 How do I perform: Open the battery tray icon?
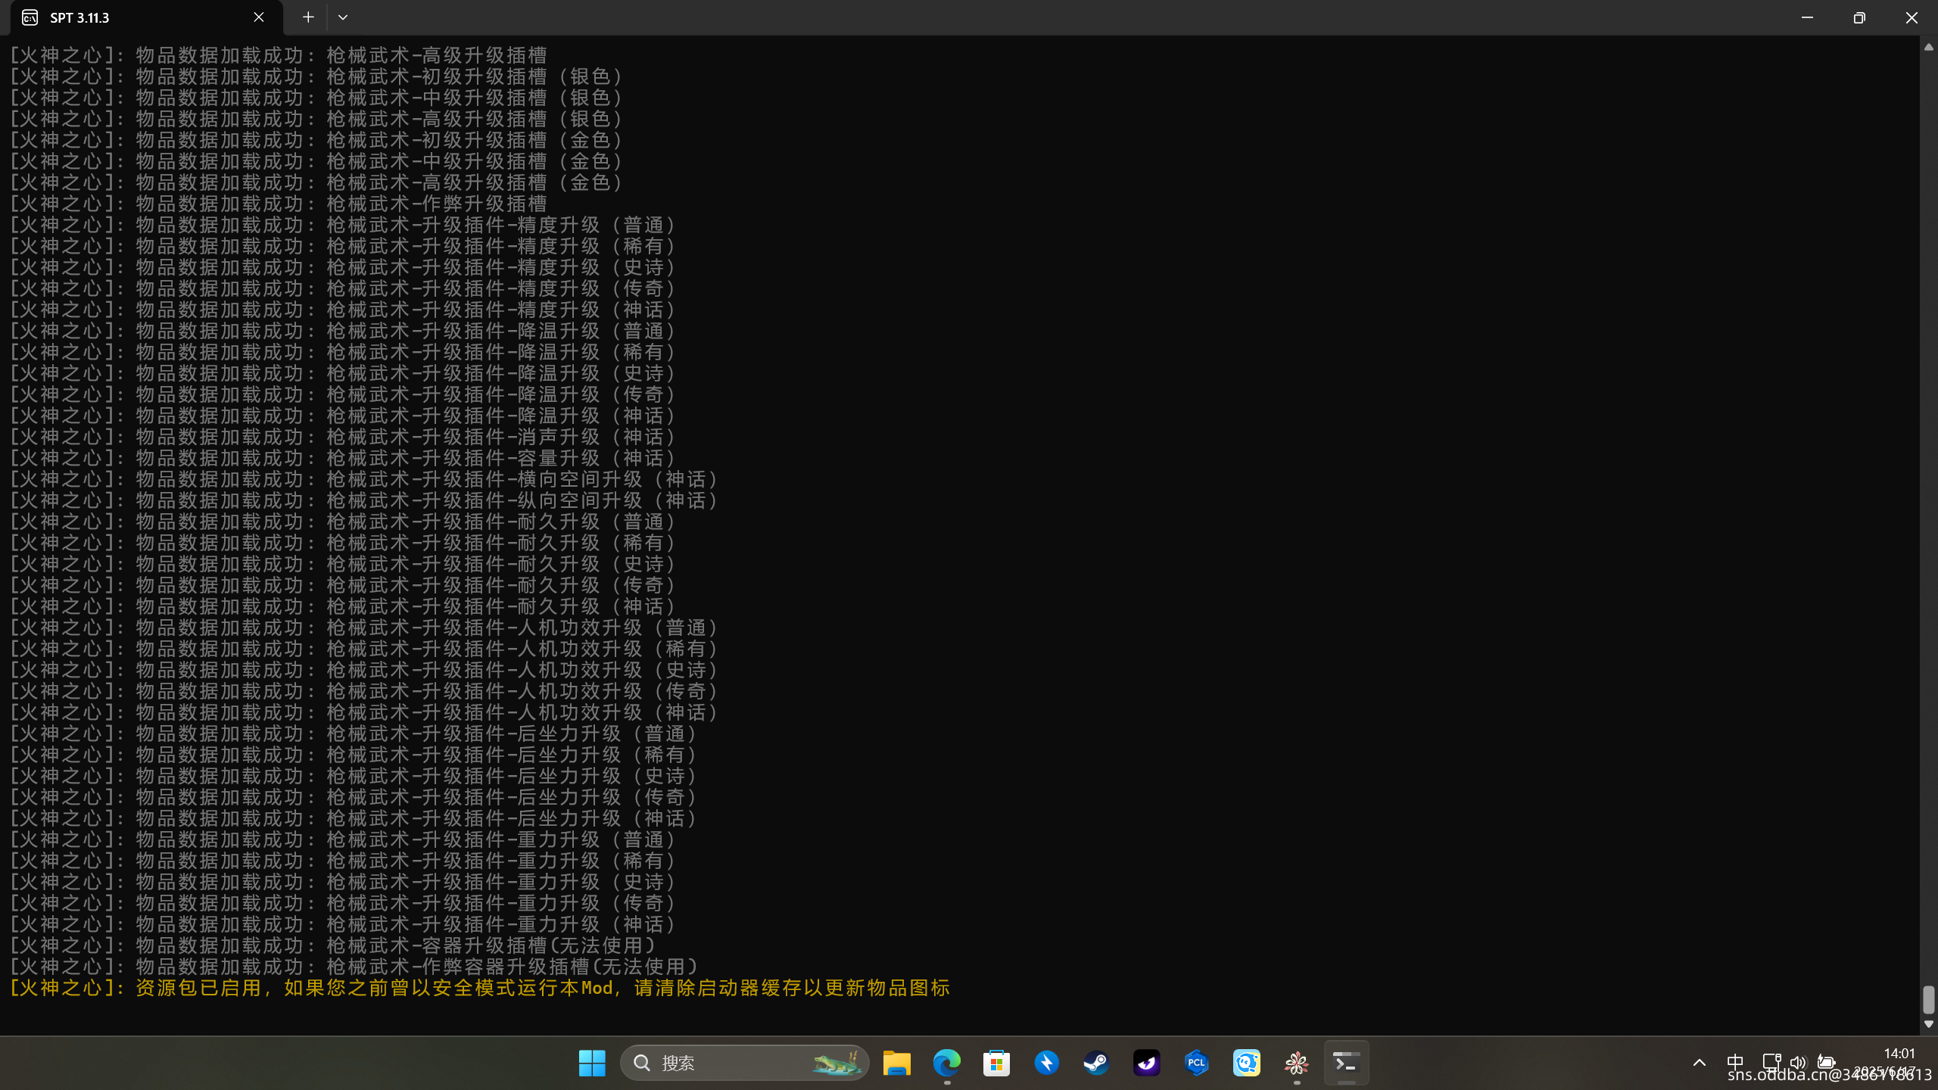click(1826, 1062)
